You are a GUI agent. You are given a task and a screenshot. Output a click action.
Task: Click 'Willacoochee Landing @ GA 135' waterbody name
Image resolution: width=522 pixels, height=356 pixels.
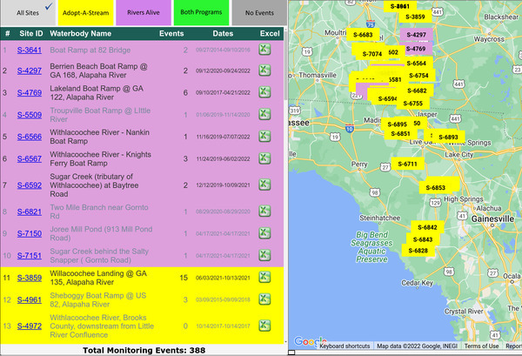[98, 278]
